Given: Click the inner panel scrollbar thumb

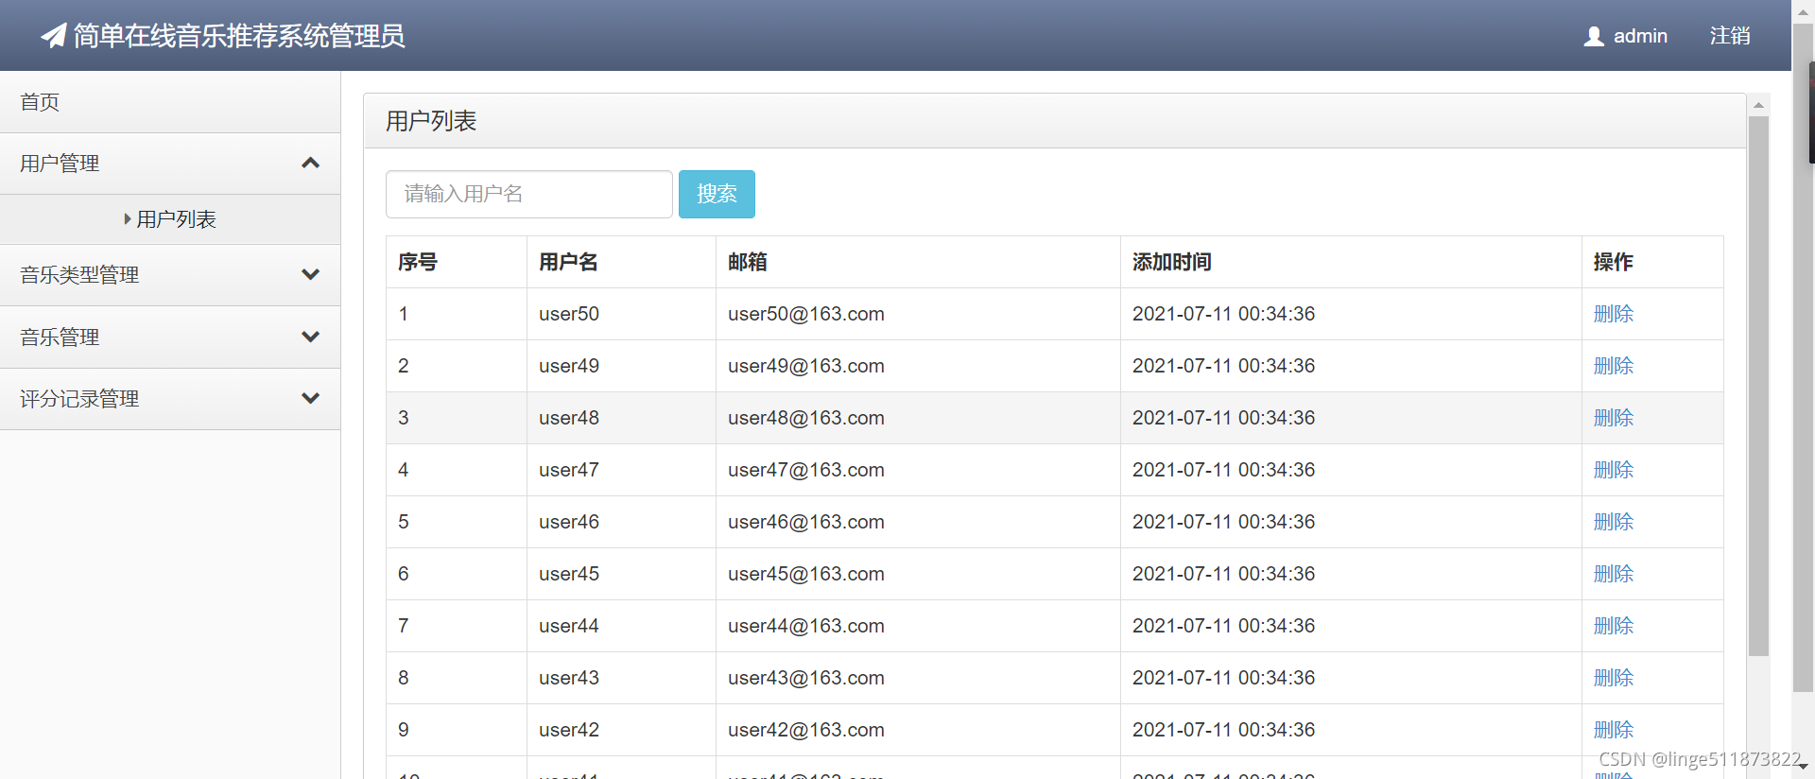Looking at the screenshot, I should (x=1758, y=386).
